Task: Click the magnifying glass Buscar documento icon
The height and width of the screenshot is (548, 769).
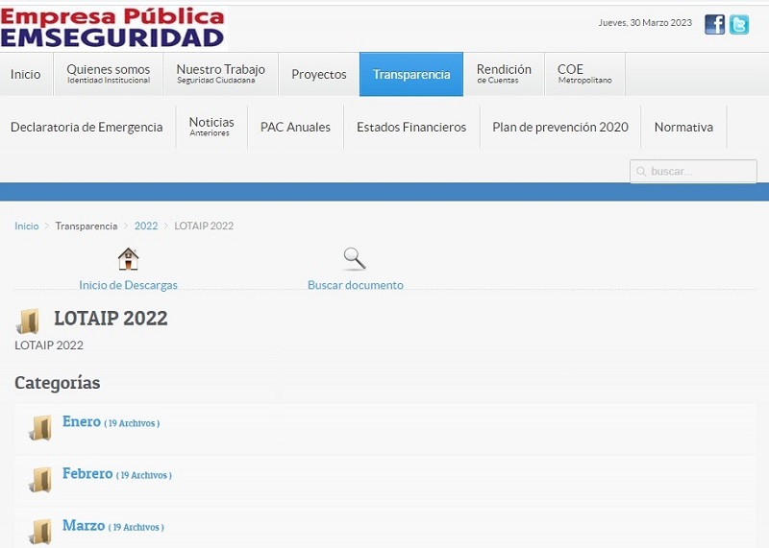Action: tap(355, 259)
